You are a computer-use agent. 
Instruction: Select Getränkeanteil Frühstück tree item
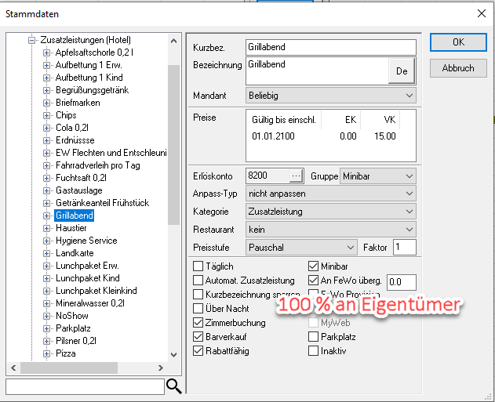coord(103,203)
